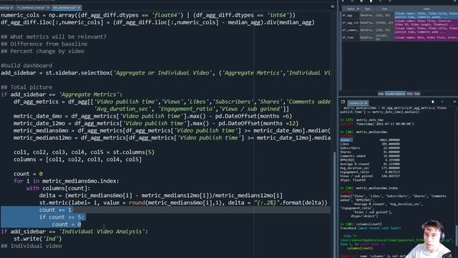Click the "st.write('Ind')" line
The width and height of the screenshot is (458, 258).
click(38, 239)
